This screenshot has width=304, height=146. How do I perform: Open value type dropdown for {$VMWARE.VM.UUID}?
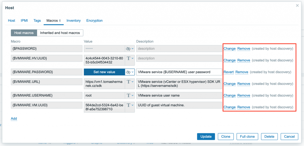130,105
